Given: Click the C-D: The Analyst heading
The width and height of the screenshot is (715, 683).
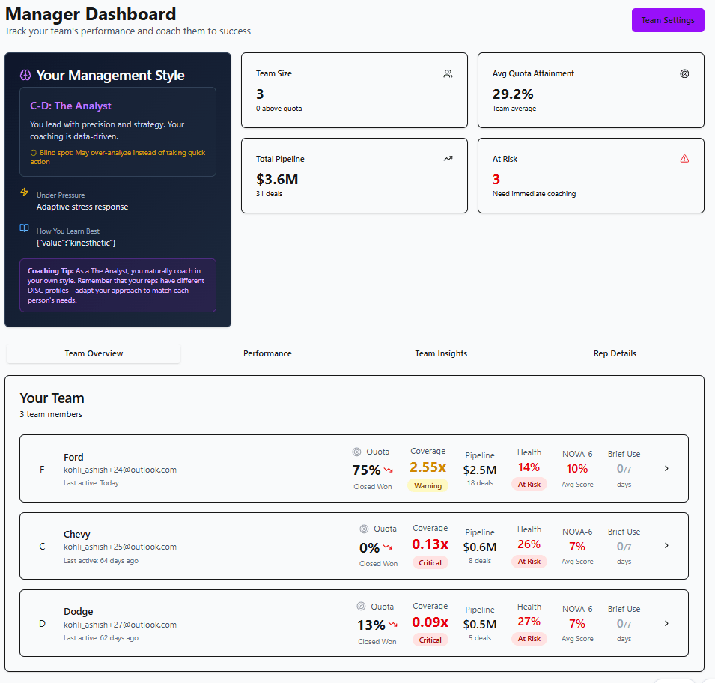Looking at the screenshot, I should pyautogui.click(x=70, y=106).
